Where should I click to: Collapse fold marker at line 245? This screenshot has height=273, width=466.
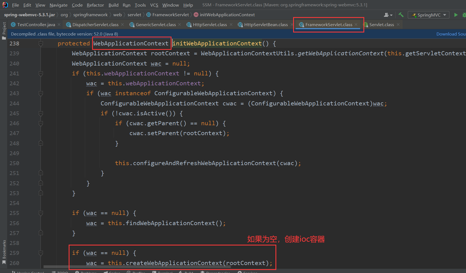(41, 113)
